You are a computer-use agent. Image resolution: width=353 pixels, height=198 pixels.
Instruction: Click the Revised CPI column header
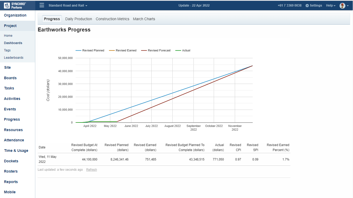235,147
